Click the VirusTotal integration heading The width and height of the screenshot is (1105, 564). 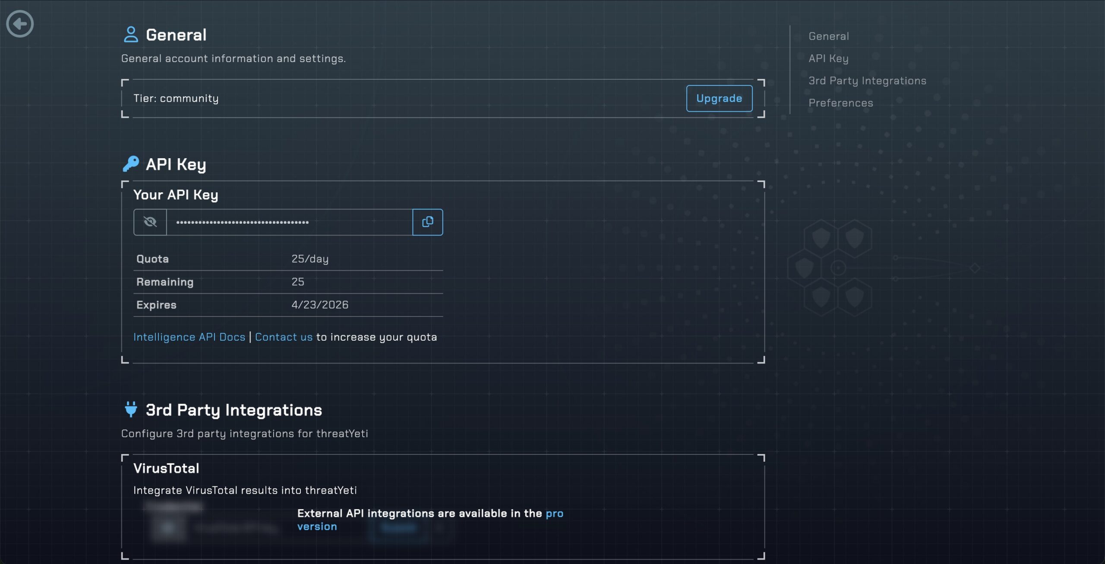(x=166, y=468)
